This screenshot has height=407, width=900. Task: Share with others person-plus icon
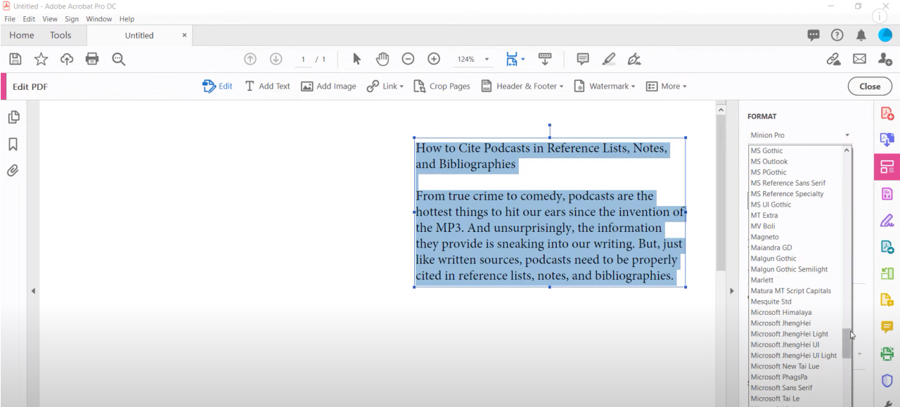885,60
